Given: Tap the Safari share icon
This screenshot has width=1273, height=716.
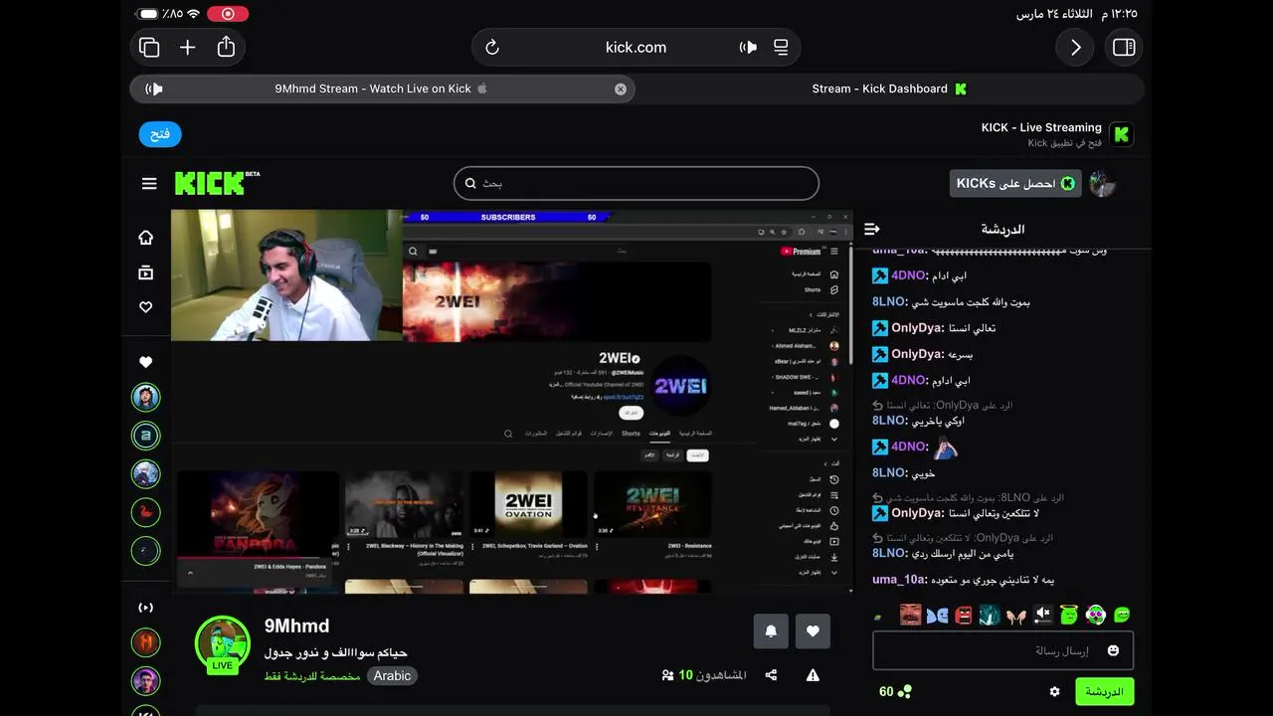Looking at the screenshot, I should click(x=226, y=47).
